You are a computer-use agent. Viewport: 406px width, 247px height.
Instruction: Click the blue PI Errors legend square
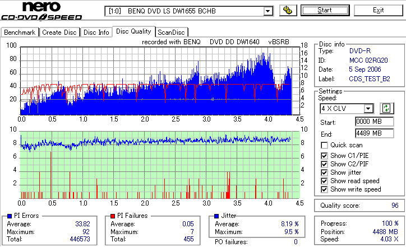pyautogui.click(x=10, y=216)
